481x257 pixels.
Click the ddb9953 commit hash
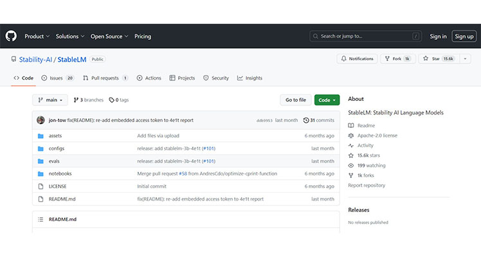click(x=264, y=121)
